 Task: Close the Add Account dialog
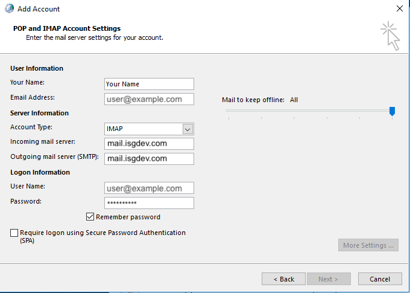tap(399, 9)
